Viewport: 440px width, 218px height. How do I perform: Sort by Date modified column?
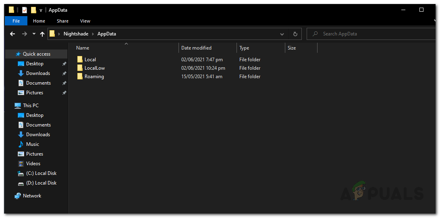coord(197,48)
